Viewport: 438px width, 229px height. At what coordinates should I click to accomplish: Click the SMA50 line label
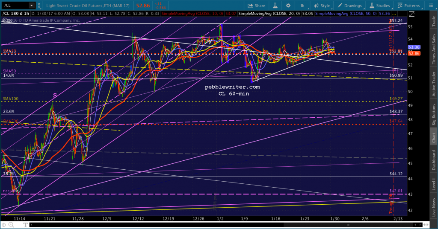[9, 71]
